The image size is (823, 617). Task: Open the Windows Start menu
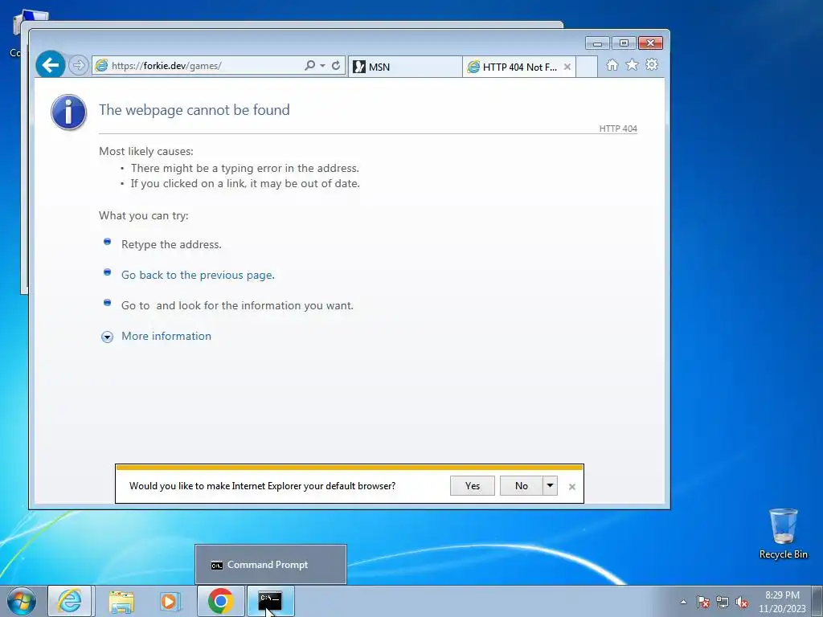[x=22, y=601]
